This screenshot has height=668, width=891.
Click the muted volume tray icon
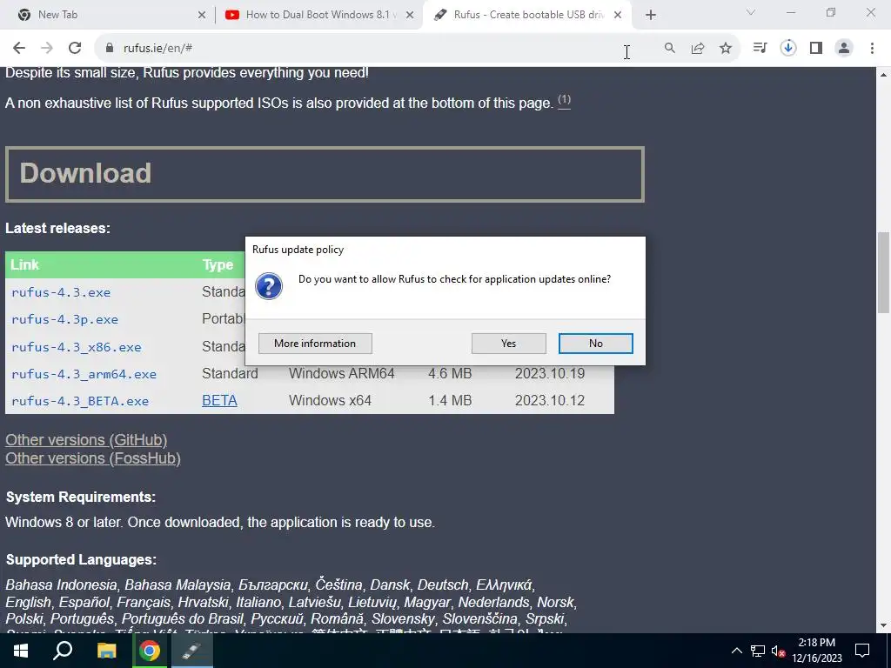(779, 651)
